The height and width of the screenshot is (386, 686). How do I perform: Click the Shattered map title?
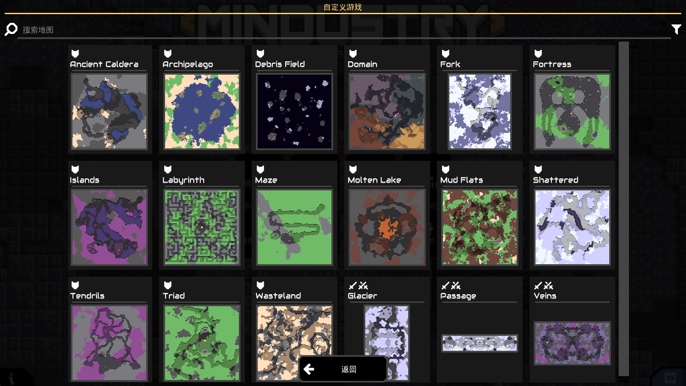pos(556,180)
